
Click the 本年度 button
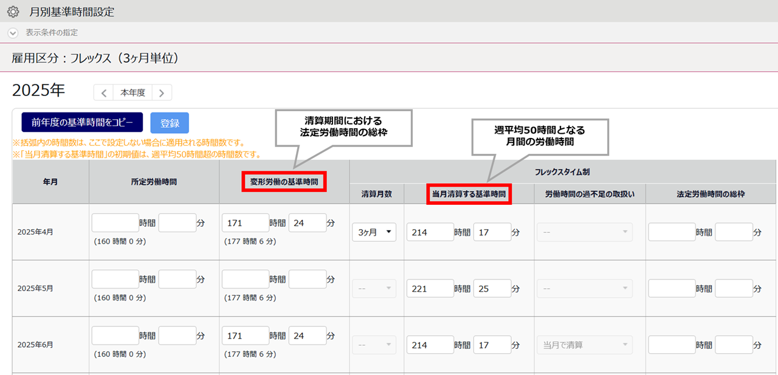coord(133,93)
